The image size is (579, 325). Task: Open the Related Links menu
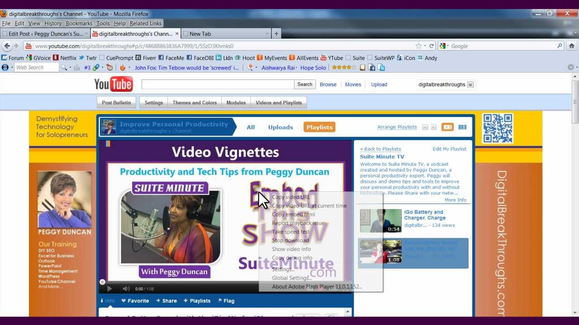tap(146, 23)
